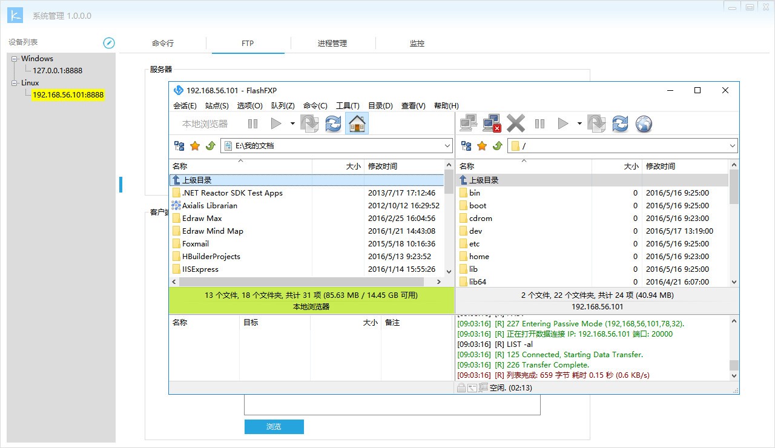Click the 上级目录 row in local pane
775x448 pixels.
[x=306, y=180]
